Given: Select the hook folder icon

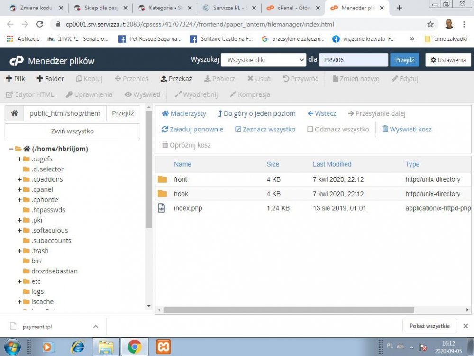Looking at the screenshot, I should coord(162,194).
